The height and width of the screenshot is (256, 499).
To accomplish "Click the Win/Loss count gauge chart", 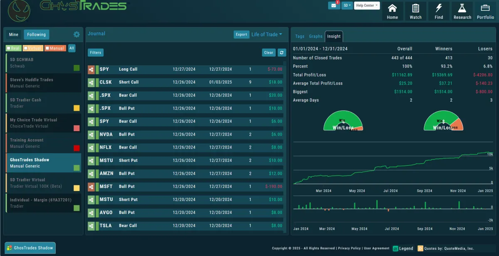I will pos(343,121).
